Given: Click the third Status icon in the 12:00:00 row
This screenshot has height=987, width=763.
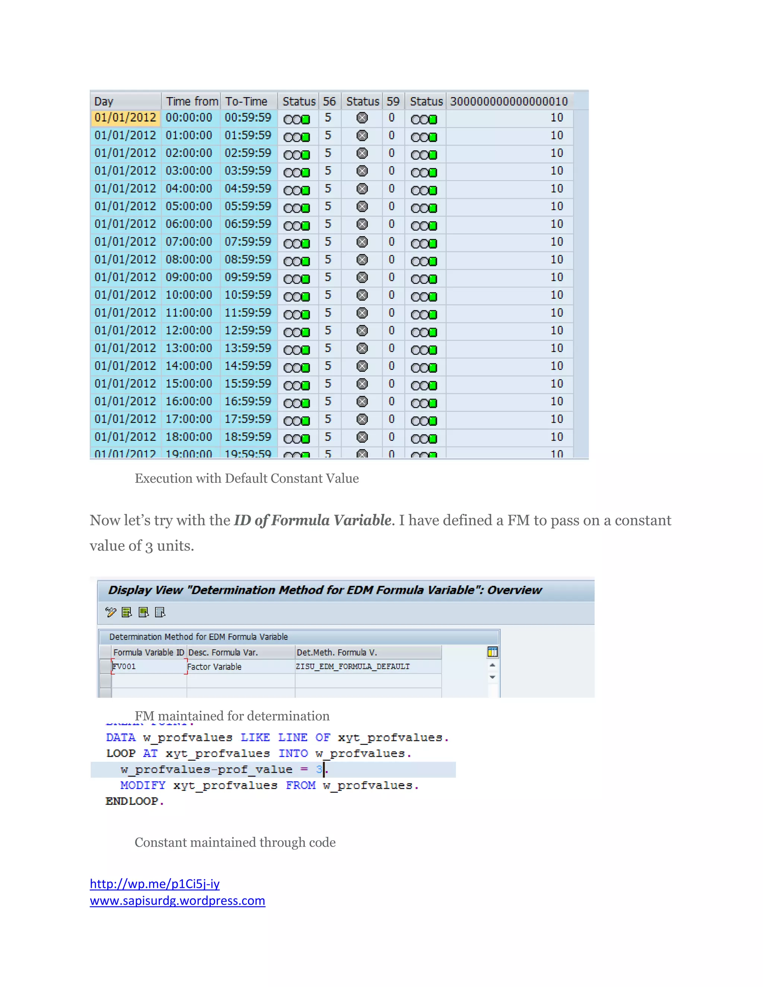Looking at the screenshot, I should [x=424, y=332].
